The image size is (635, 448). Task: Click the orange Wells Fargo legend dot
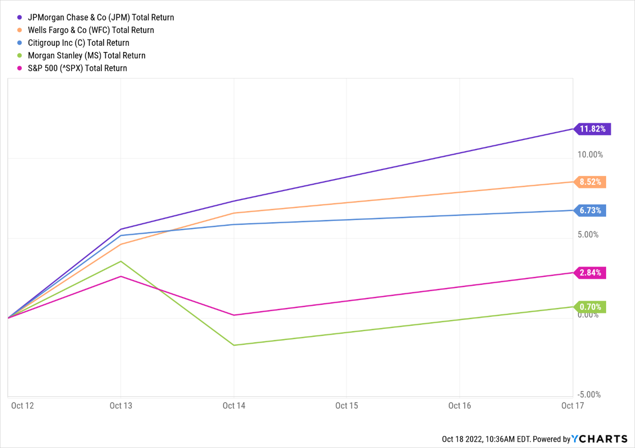[20, 30]
